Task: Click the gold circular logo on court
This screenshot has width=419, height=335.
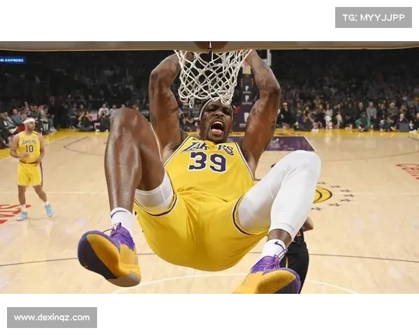Action: point(322,195)
